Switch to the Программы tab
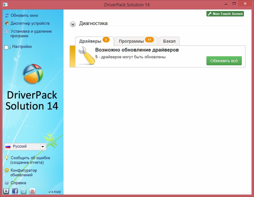This screenshot has height=197, width=254. [x=136, y=41]
